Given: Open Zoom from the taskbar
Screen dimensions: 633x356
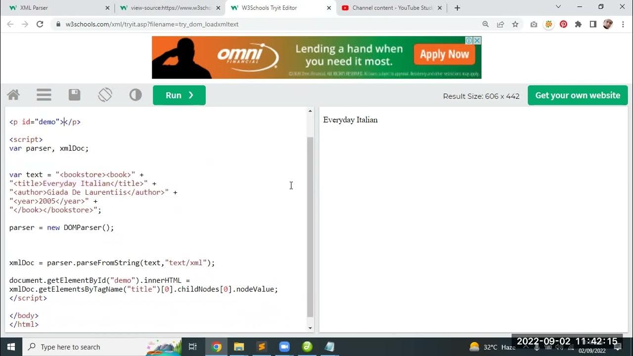Looking at the screenshot, I should click(x=284, y=347).
